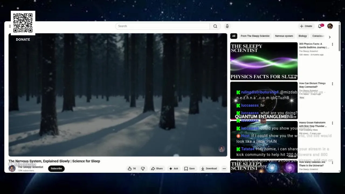The height and width of the screenshot is (194, 345).
Task: Select the All filter chip
Action: point(234,36)
